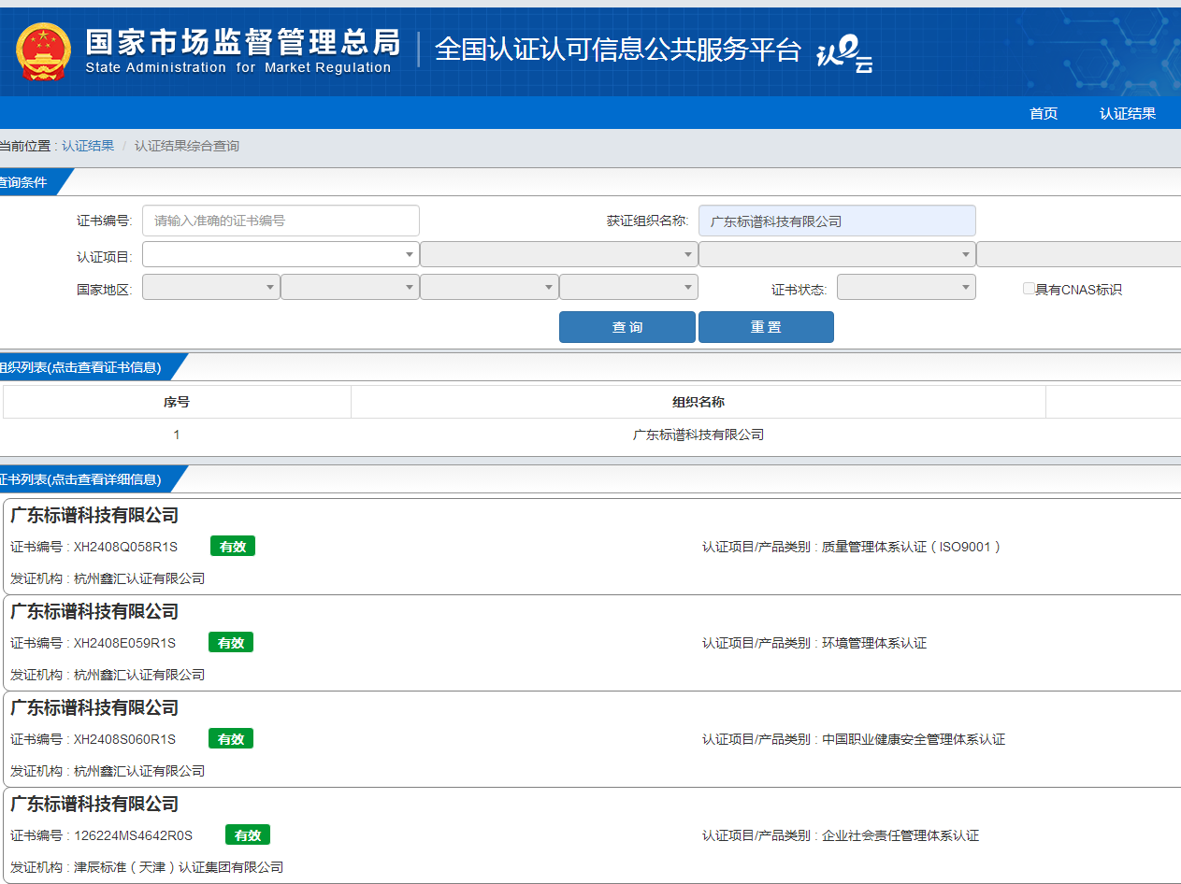The width and height of the screenshot is (1181, 884).
Task: Click the 有效 badge for XH2408Q058R1S
Action: point(233,547)
